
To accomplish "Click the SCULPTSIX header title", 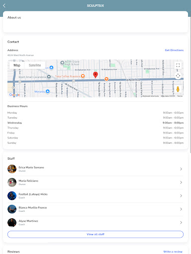I will [x=95, y=5].
